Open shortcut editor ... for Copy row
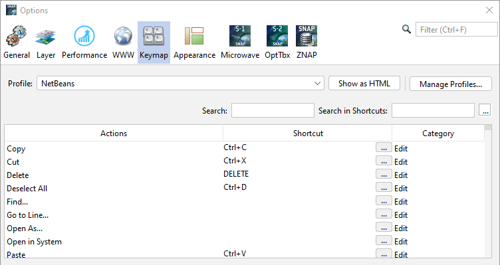The width and height of the screenshot is (500, 265). click(384, 148)
